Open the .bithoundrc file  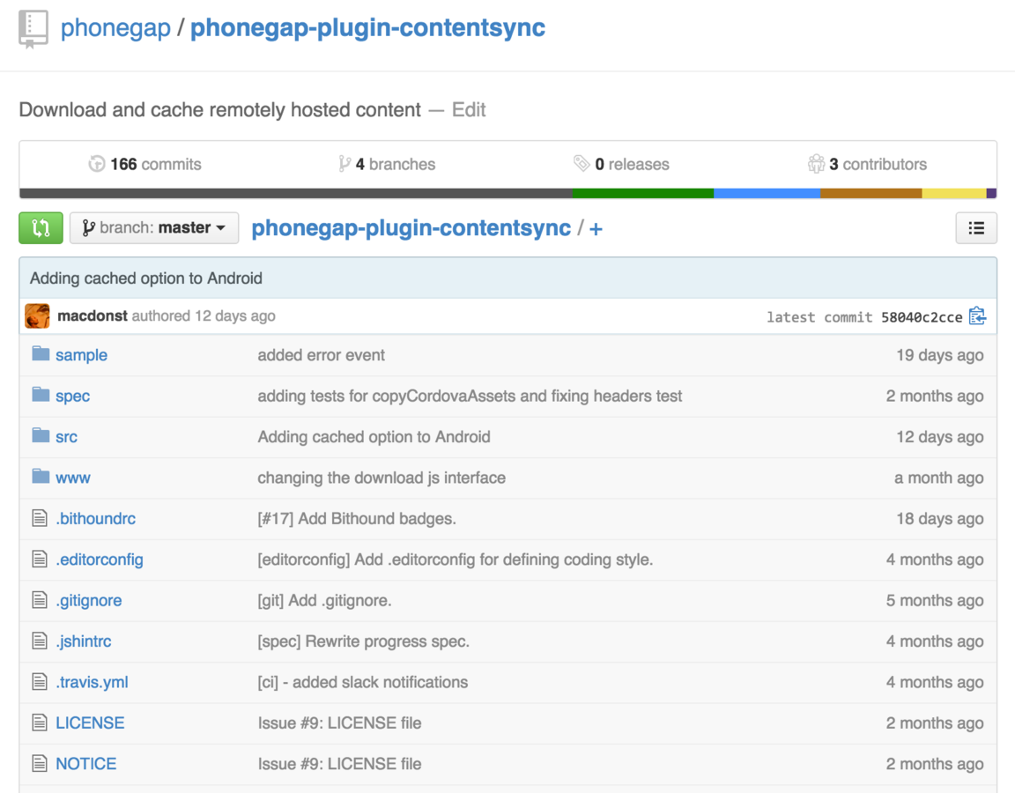click(96, 518)
